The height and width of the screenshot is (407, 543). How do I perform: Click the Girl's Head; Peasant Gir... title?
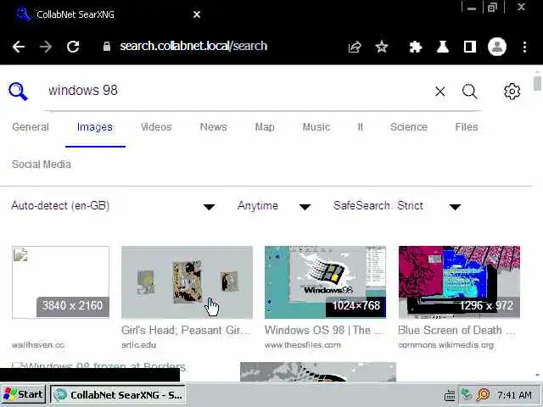pos(186,330)
